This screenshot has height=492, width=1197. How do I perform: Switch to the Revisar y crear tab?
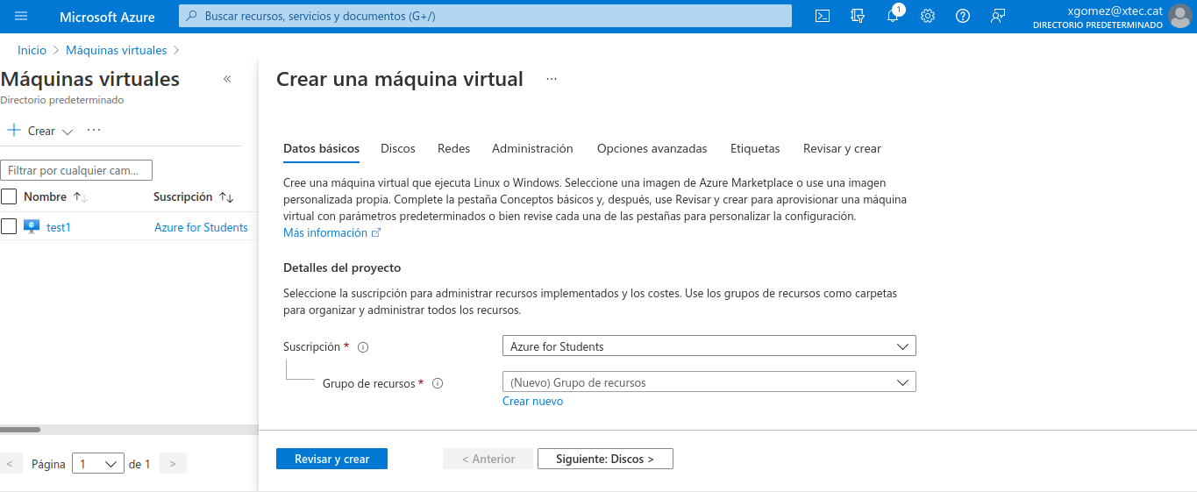(842, 148)
